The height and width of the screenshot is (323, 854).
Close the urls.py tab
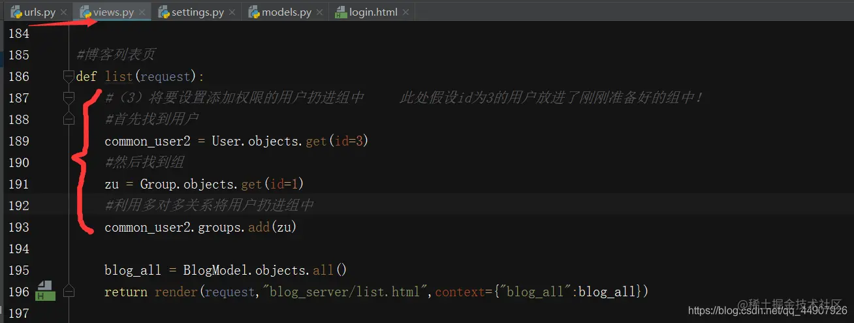click(63, 12)
